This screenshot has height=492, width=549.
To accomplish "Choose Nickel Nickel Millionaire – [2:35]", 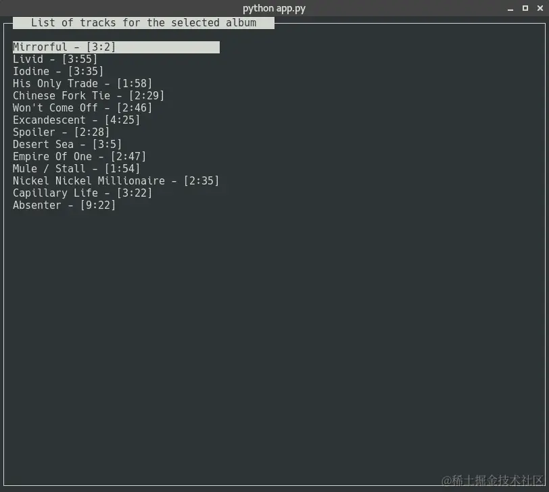I will click(116, 181).
